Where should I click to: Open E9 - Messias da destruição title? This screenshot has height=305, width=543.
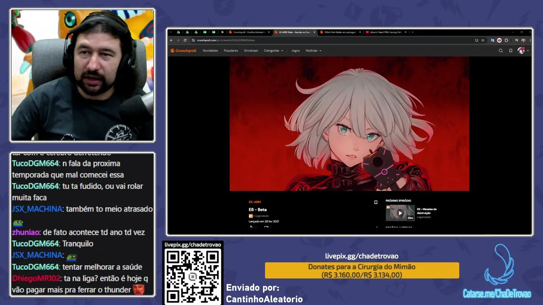click(427, 211)
